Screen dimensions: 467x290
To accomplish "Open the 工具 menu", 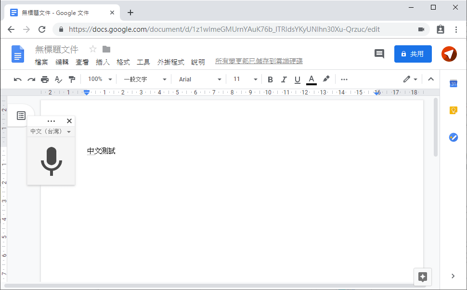I will (x=143, y=62).
